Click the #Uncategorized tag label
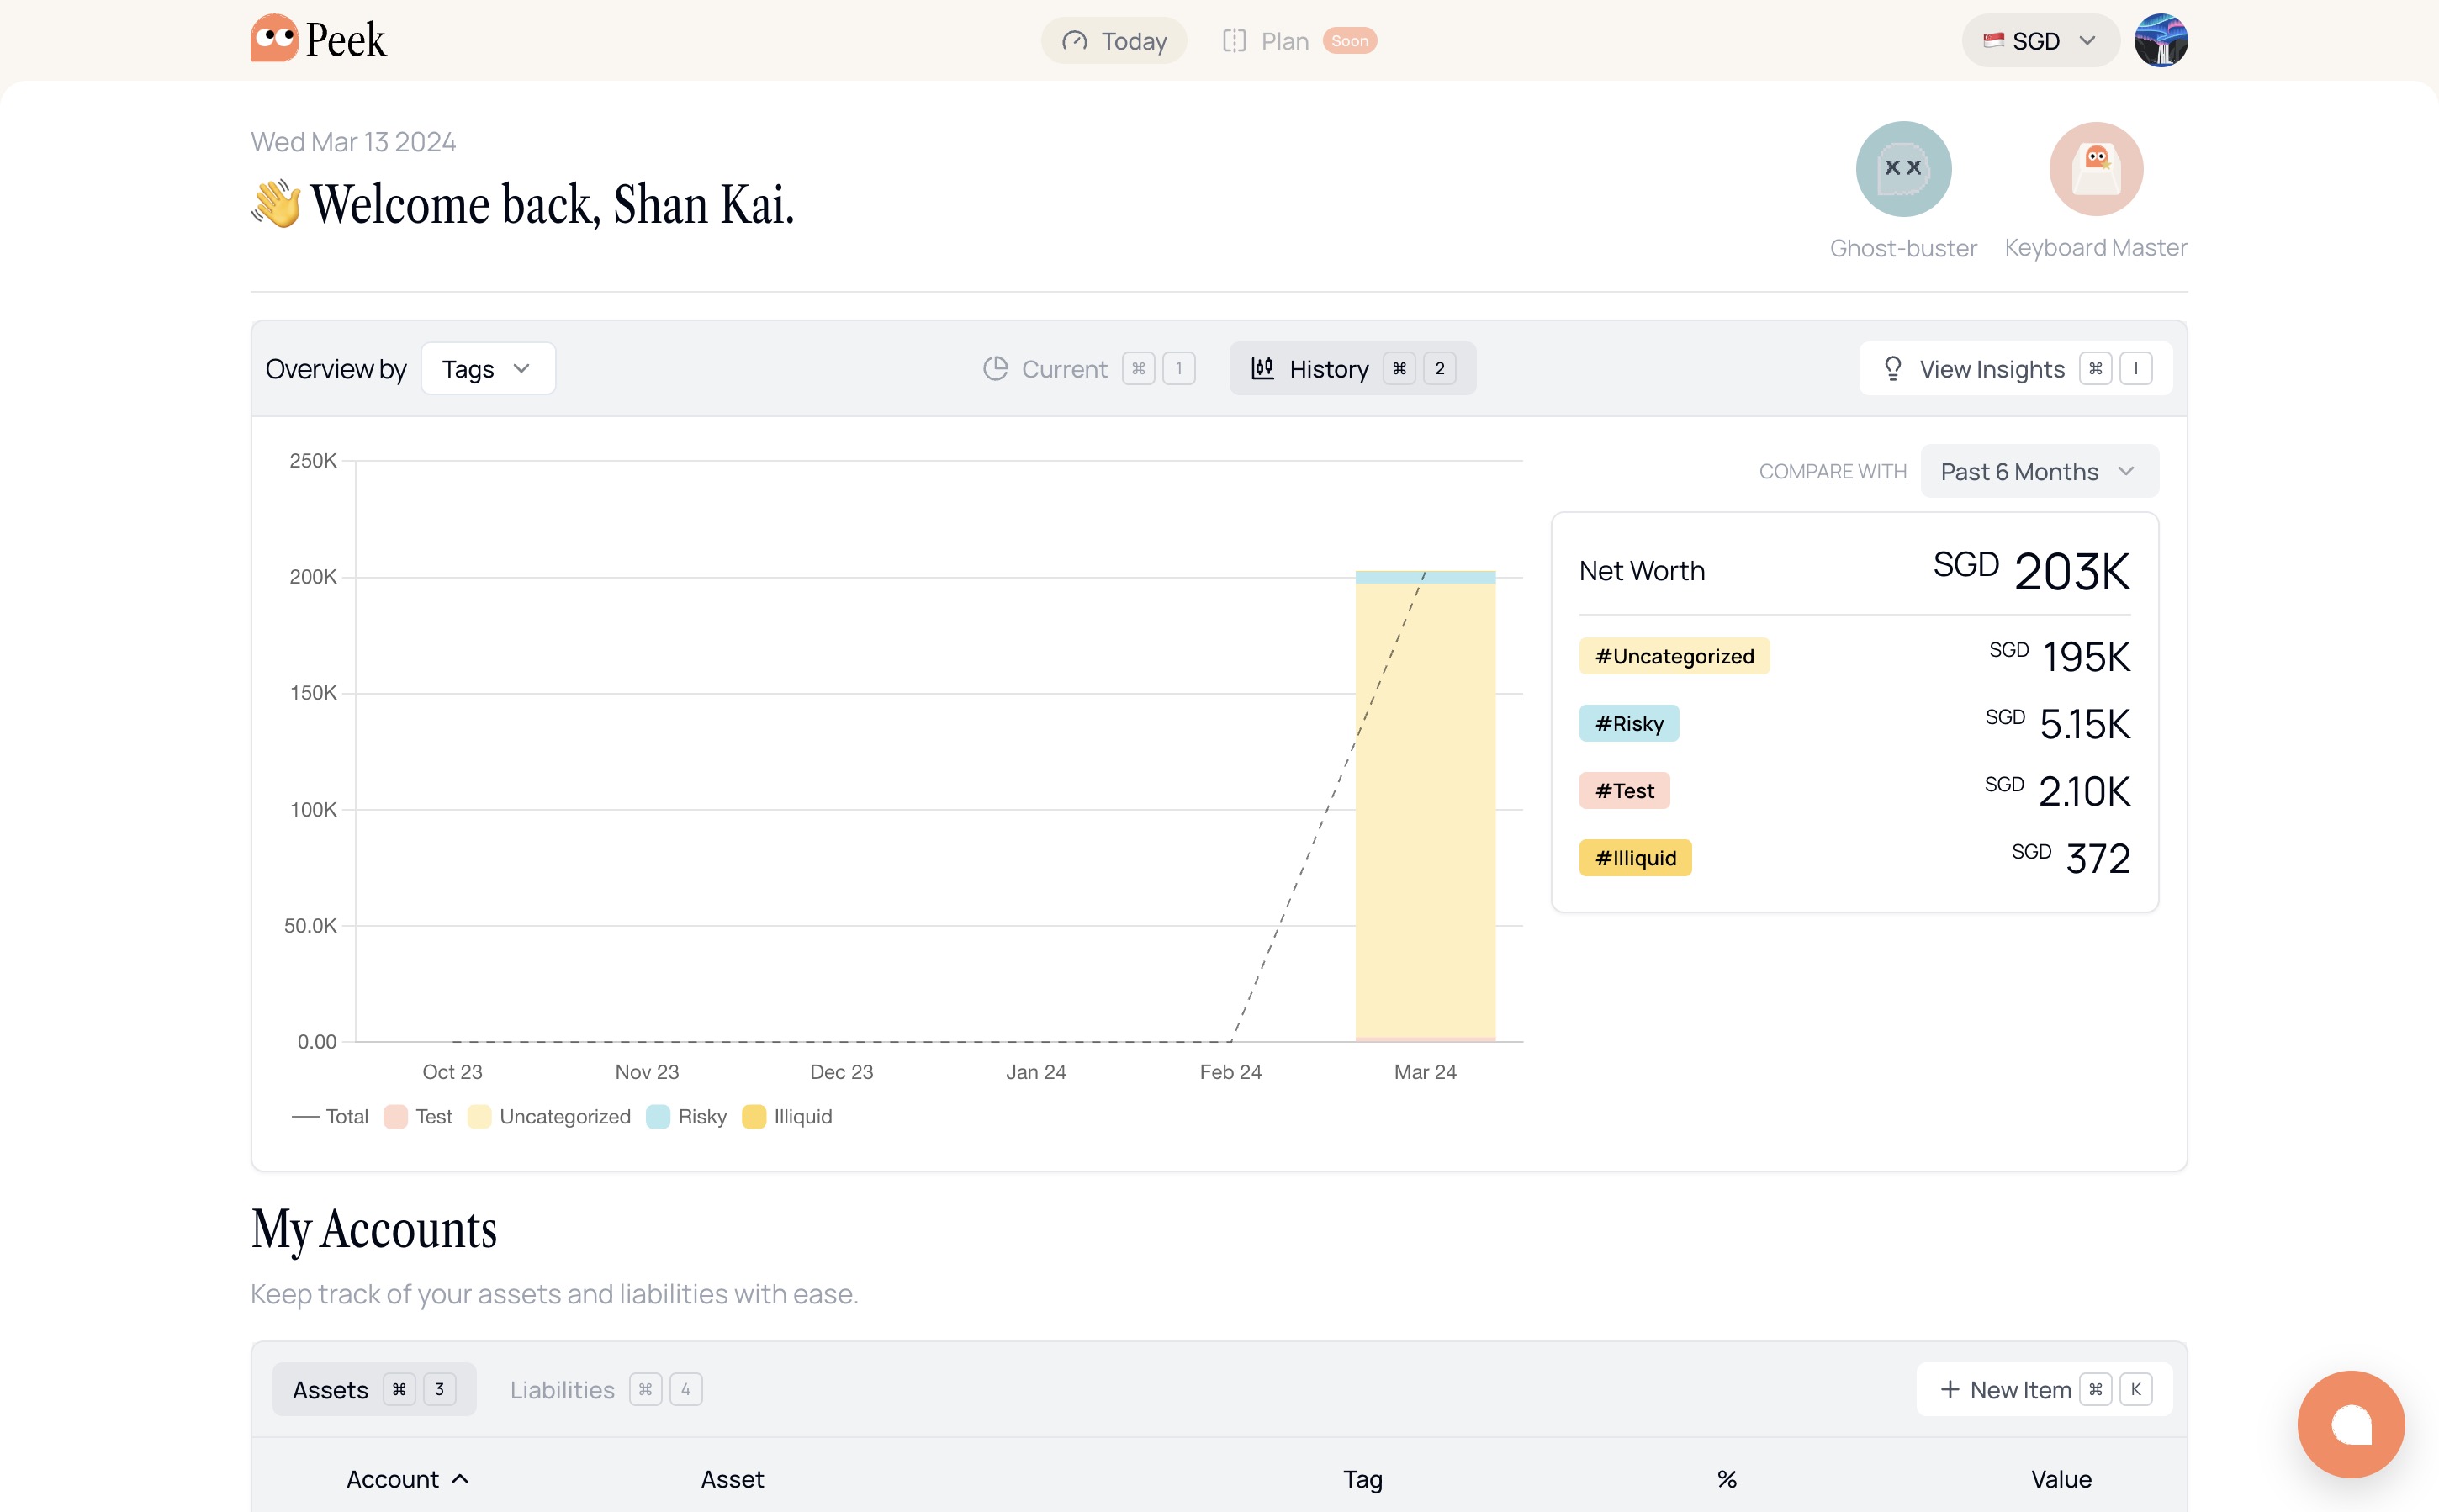This screenshot has width=2439, height=1512. tap(1673, 657)
